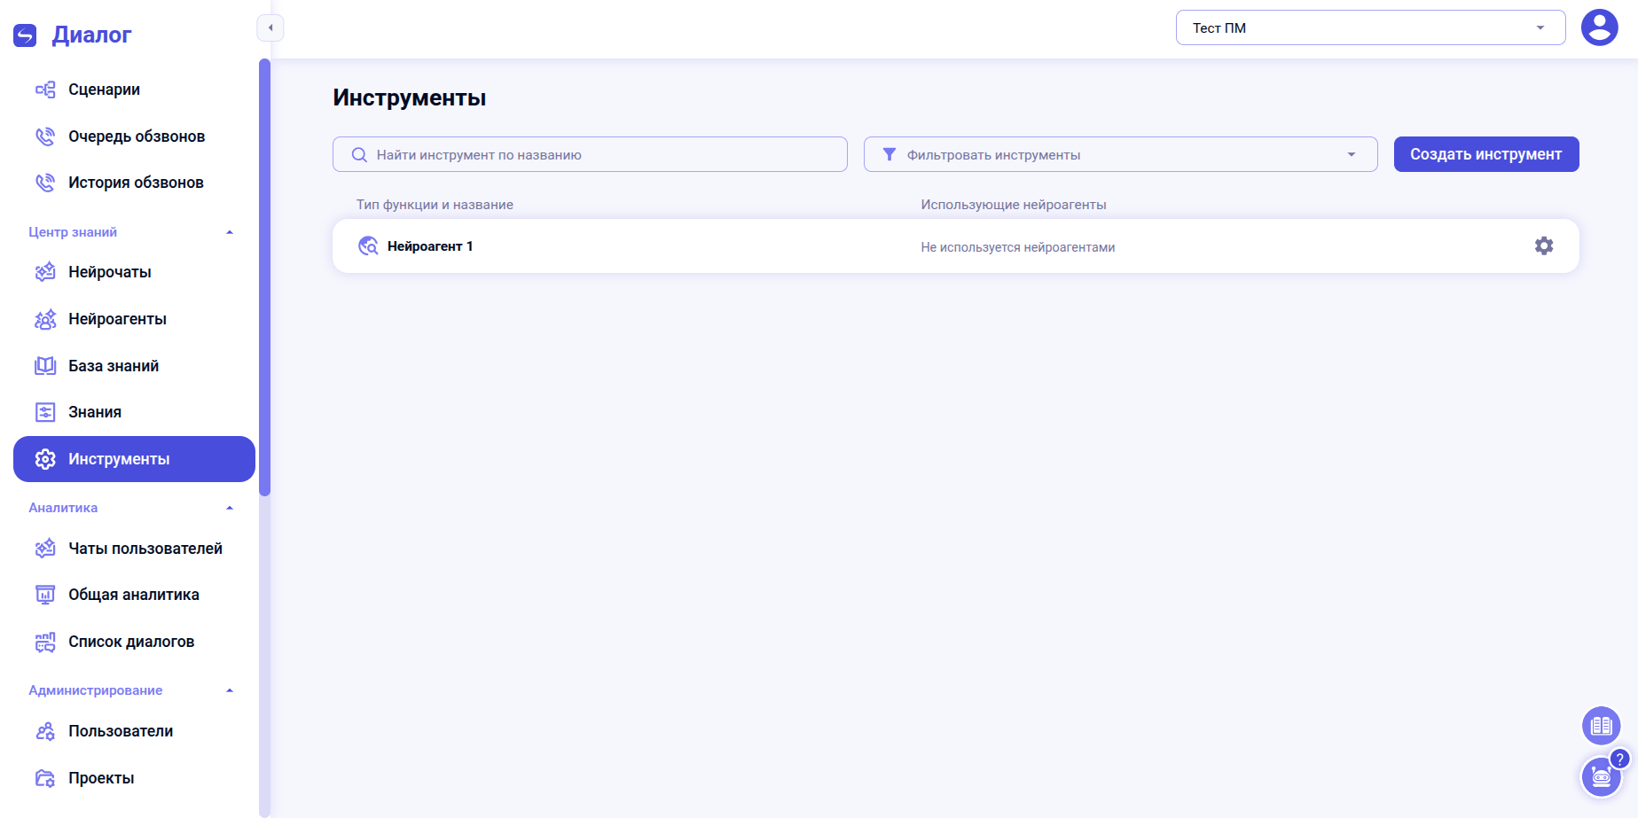The height and width of the screenshot is (818, 1638).
Task: Click the Сценарии sidebar icon
Action: pyautogui.click(x=45, y=90)
